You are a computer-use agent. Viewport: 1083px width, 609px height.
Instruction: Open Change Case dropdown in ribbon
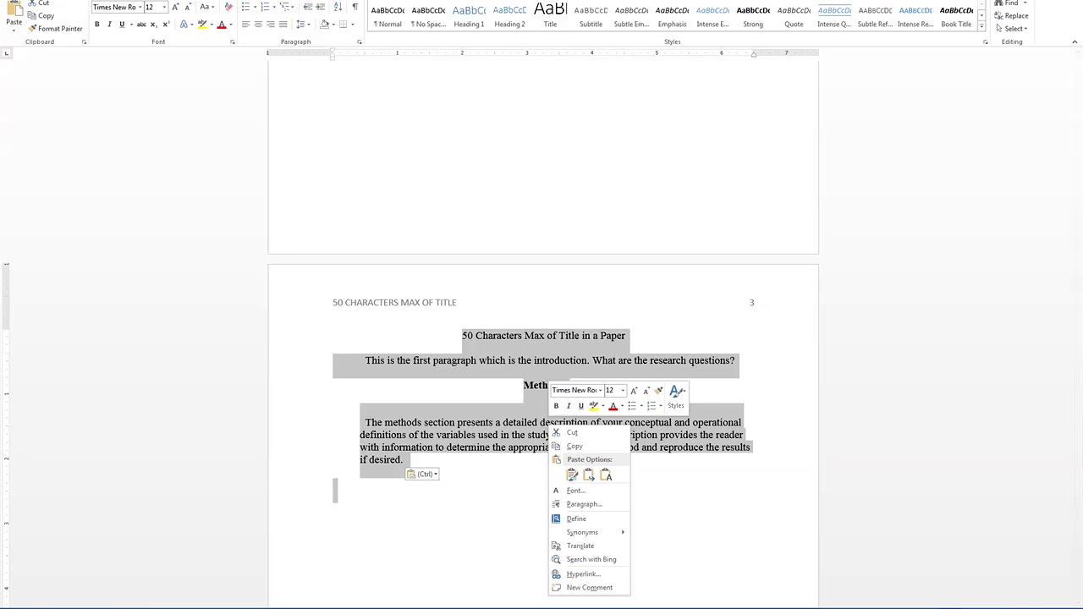[x=206, y=7]
